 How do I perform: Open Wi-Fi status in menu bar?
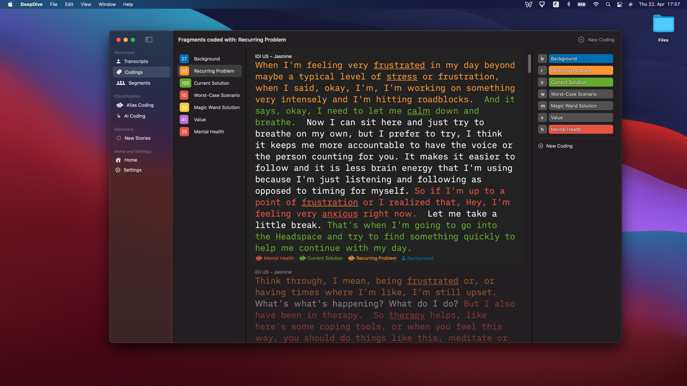point(596,4)
